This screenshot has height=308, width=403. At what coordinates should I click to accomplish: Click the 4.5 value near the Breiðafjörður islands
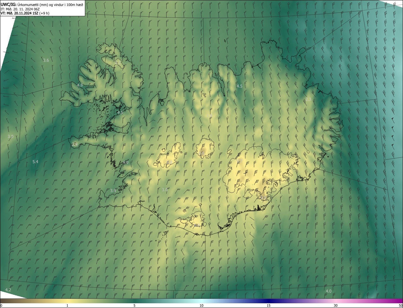point(120,112)
